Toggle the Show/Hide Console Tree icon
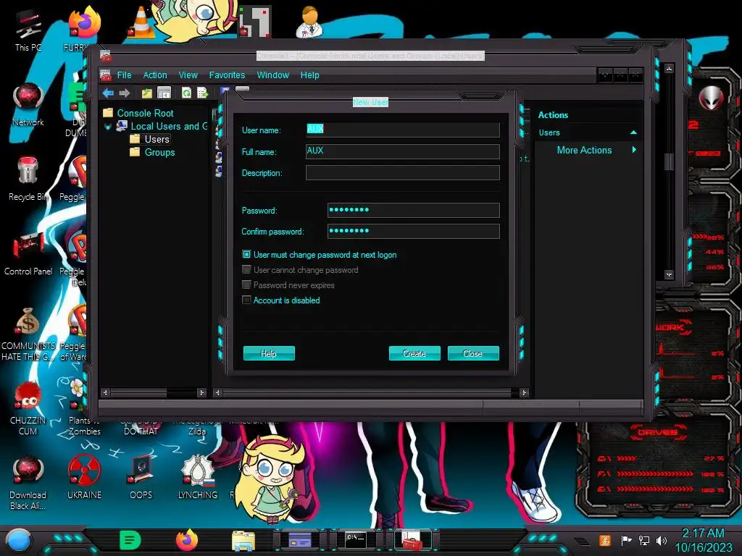 point(164,93)
